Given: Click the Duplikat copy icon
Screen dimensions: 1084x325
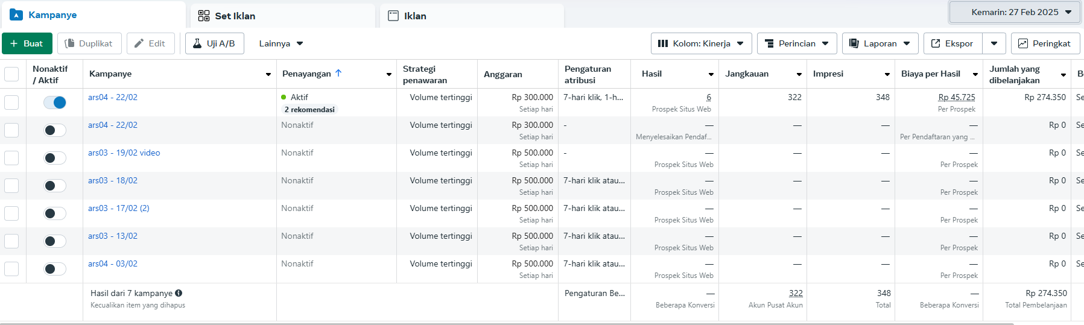Looking at the screenshot, I should [x=70, y=43].
